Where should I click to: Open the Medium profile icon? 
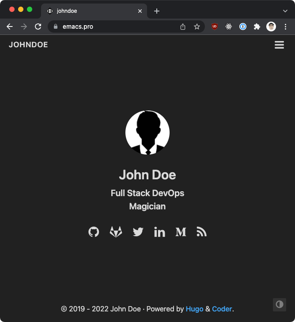[x=181, y=232]
